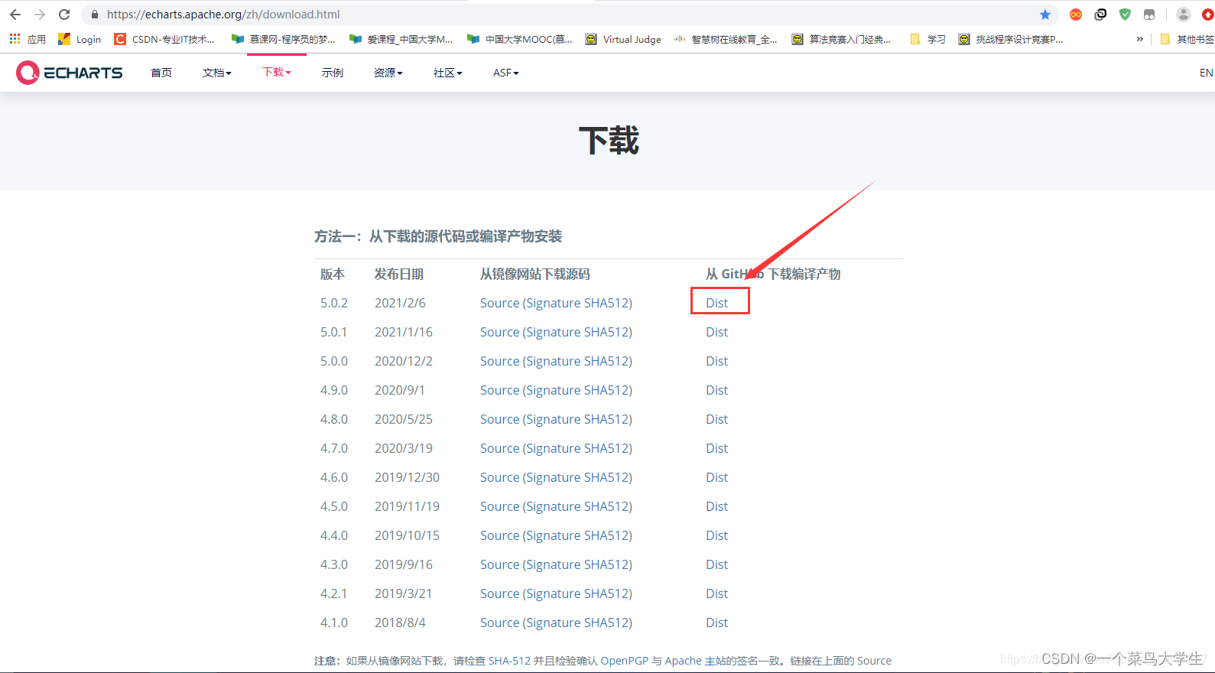The width and height of the screenshot is (1215, 673).
Task: Open the 爱课程 bookmark
Action: pos(401,39)
